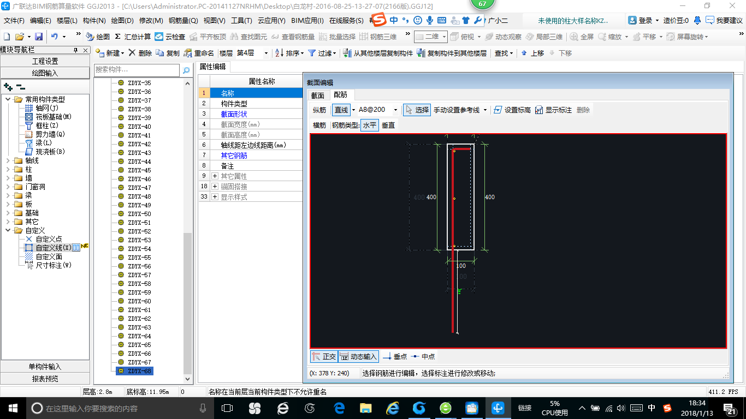Expand 锚固搭接 property row

tap(215, 187)
